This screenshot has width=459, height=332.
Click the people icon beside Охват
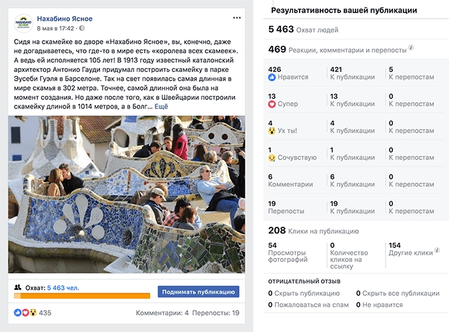click(x=18, y=287)
